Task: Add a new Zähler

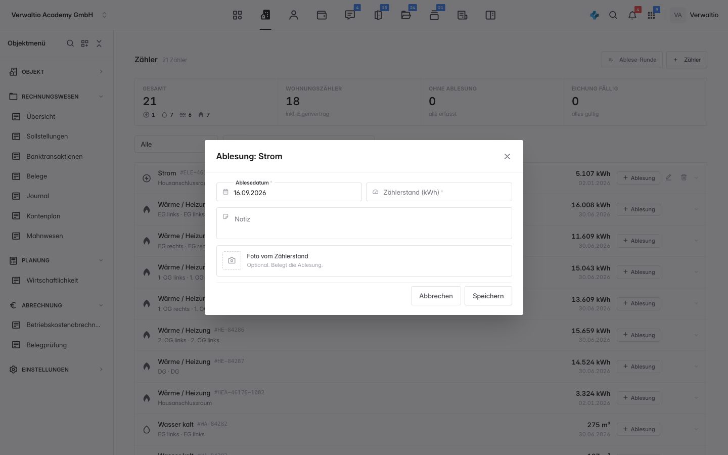Action: click(687, 60)
